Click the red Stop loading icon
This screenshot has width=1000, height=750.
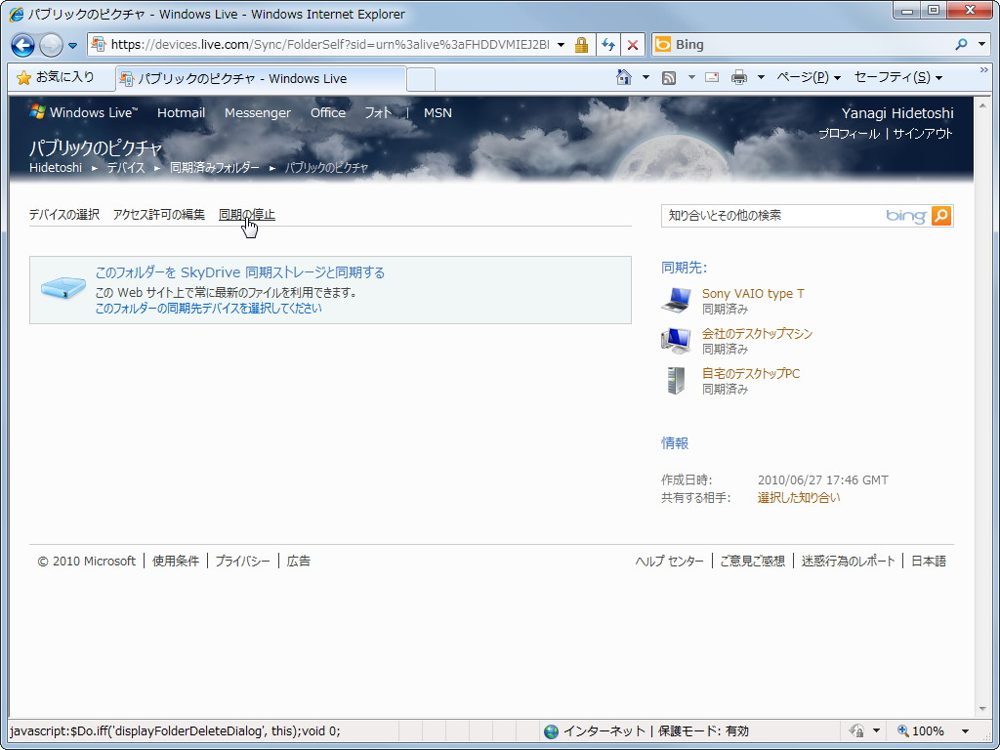[x=633, y=45]
